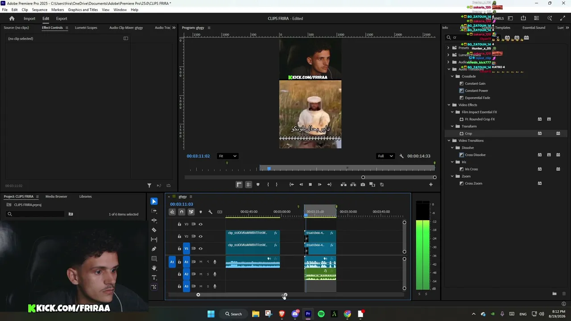
Task: Open the Full playback resolution dropdown
Action: point(385,156)
